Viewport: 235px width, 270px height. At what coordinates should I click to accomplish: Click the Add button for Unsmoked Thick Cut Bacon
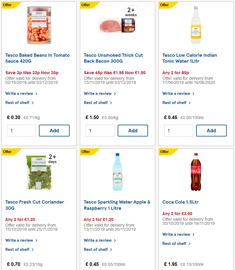point(133,130)
